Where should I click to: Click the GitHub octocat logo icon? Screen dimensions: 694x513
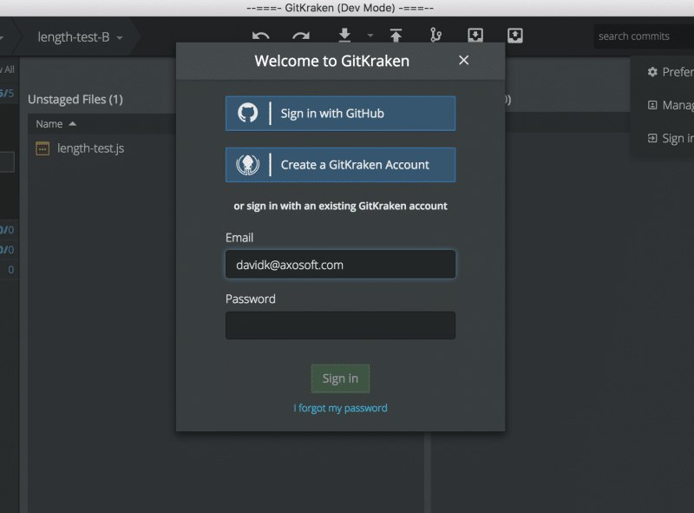click(248, 113)
